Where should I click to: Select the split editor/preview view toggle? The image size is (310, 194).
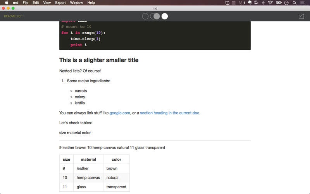[x=155, y=16]
